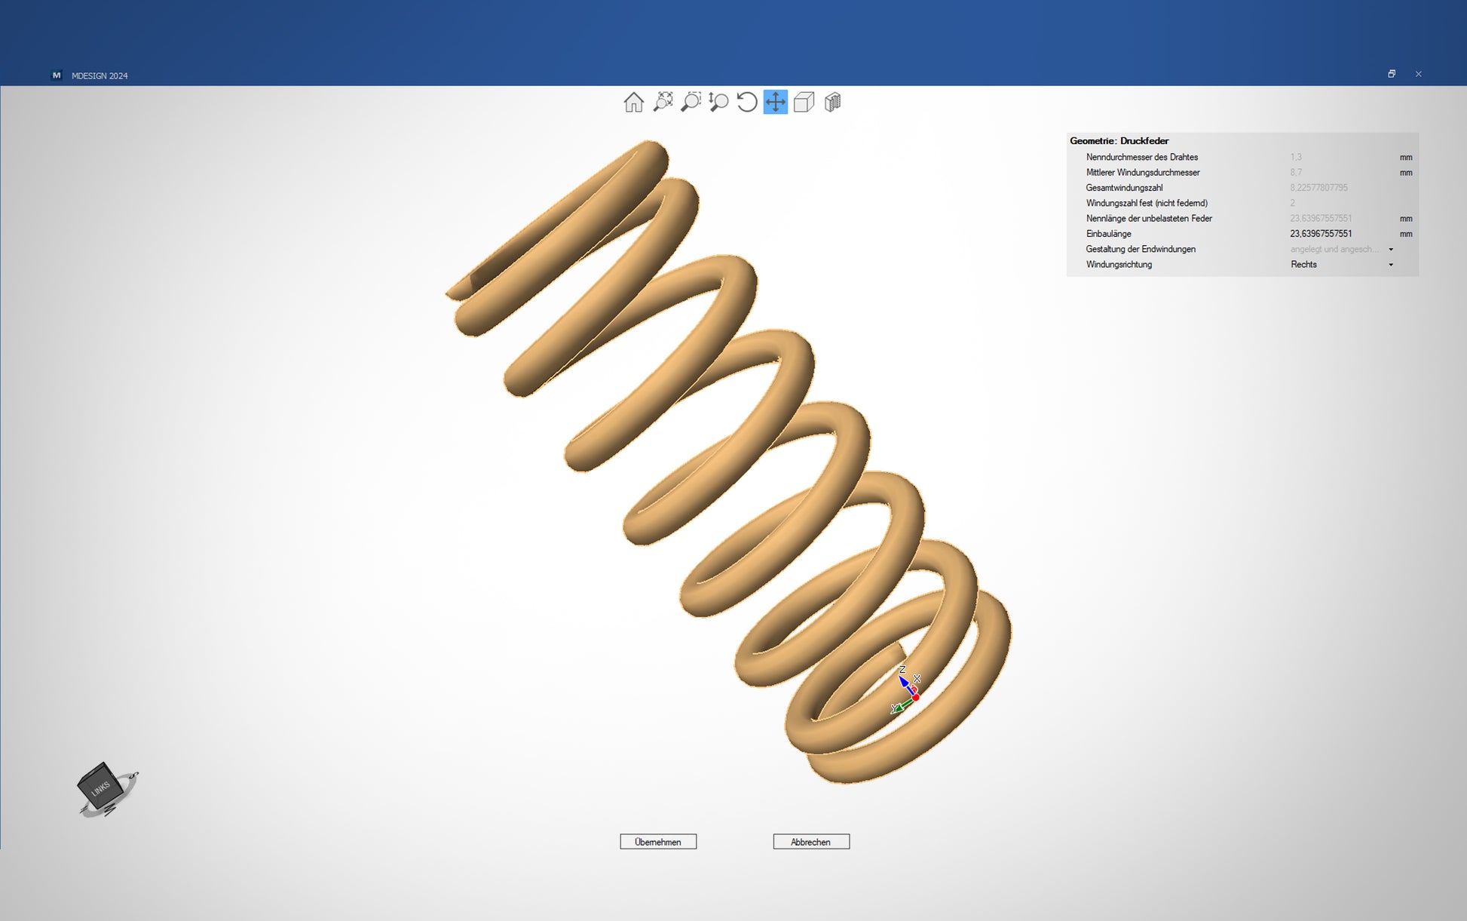Click the MDESIGN app logo icon

coord(57,75)
